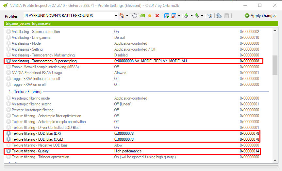This screenshot has width=282, height=171.
Task: Select Texture filtering - Anisotropic sample optimization row
Action: tap(49, 122)
